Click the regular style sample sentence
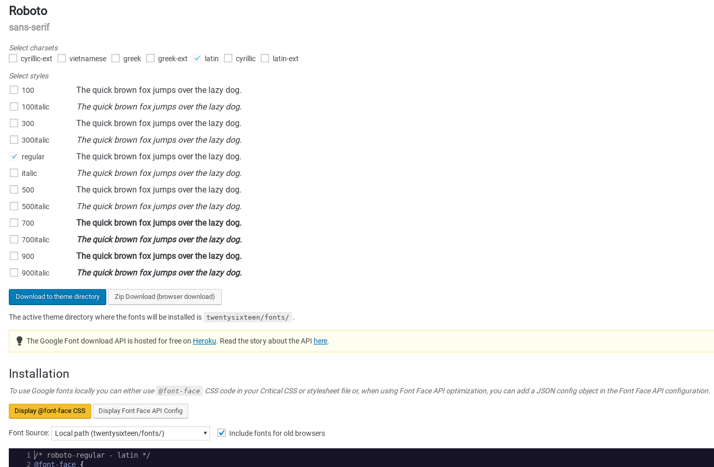The height and width of the screenshot is (467, 714). click(x=159, y=156)
